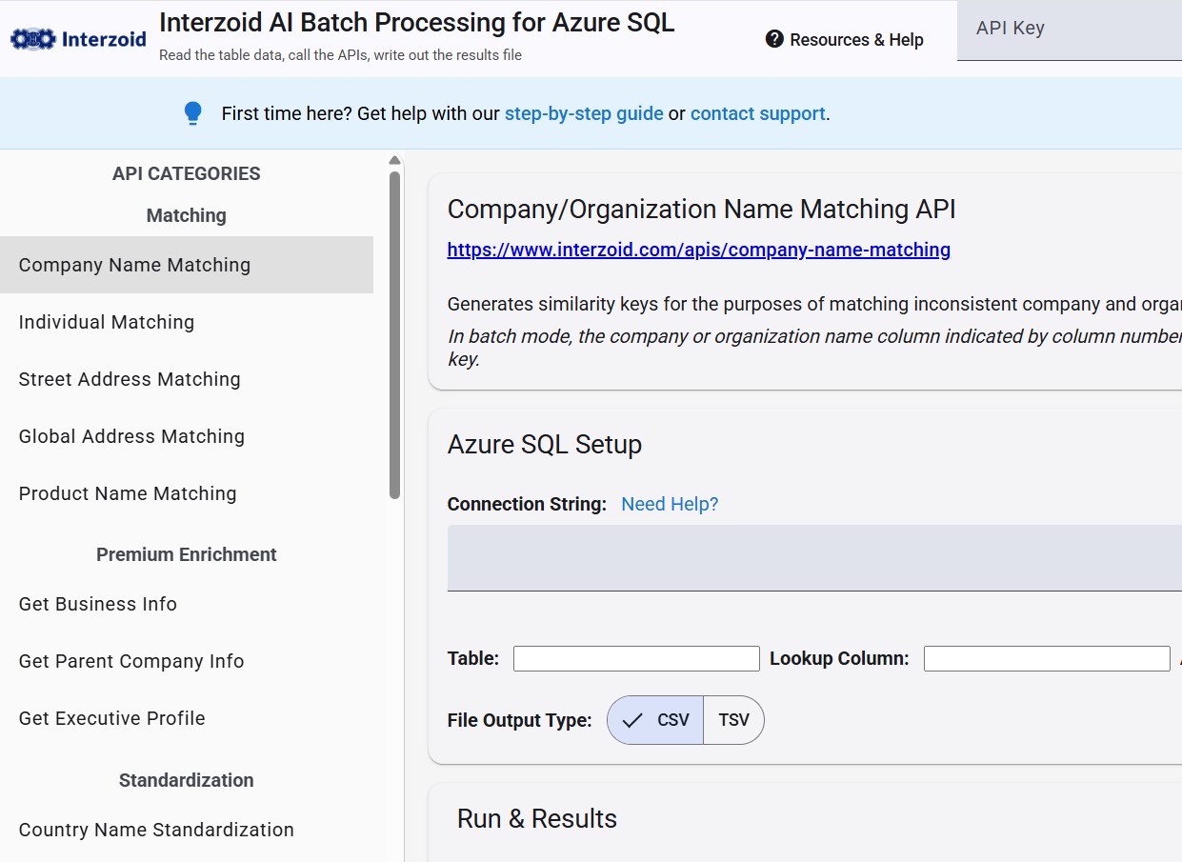The height and width of the screenshot is (862, 1182).
Task: Click the Lookup Column input field
Action: click(1047, 658)
